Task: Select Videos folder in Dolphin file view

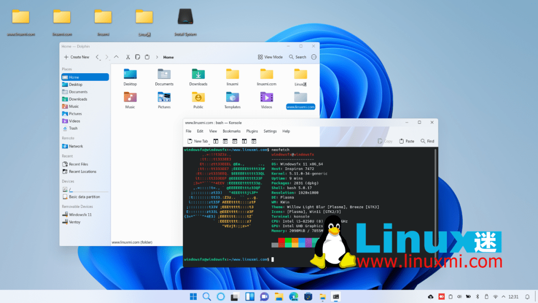Action: click(267, 100)
